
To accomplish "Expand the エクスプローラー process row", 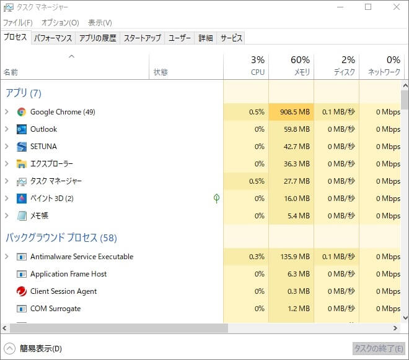I will [7, 164].
